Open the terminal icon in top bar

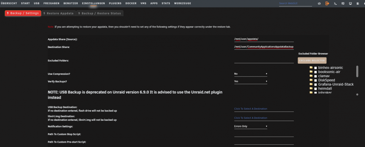pyautogui.click(x=335, y=4)
